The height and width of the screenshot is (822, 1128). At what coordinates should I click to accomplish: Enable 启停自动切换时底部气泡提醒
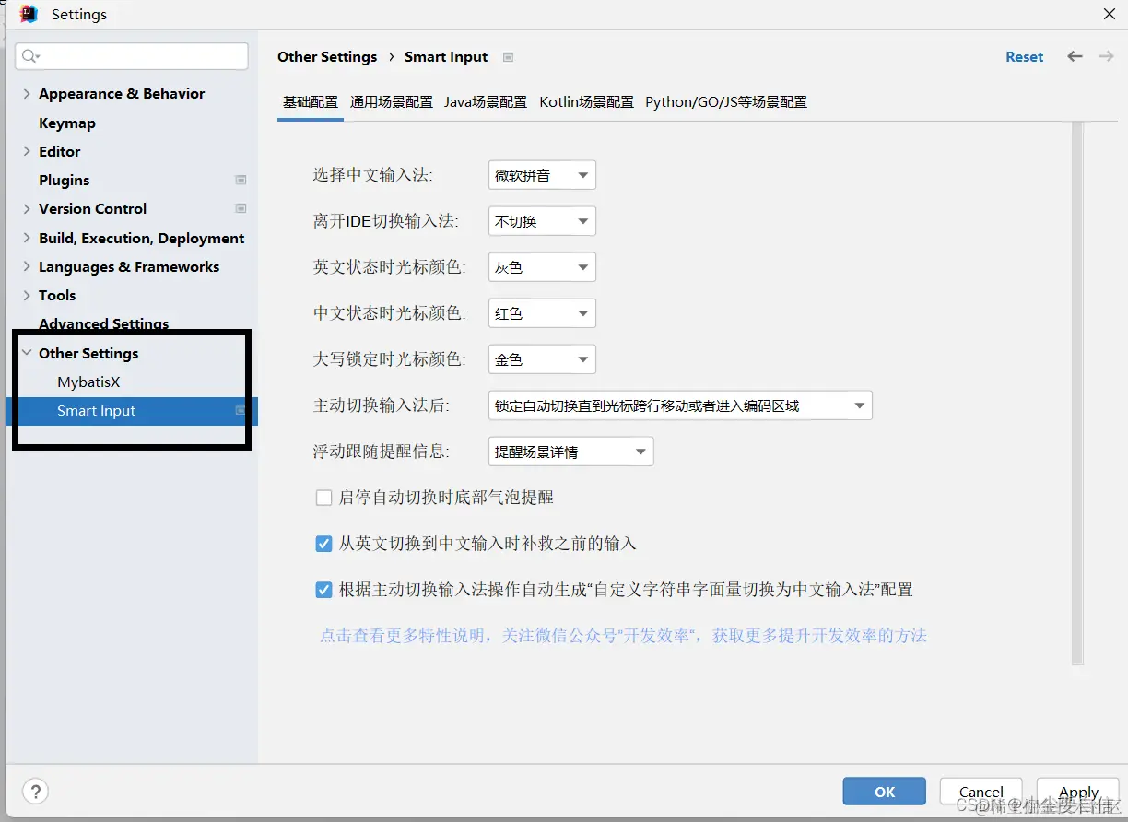pyautogui.click(x=323, y=497)
